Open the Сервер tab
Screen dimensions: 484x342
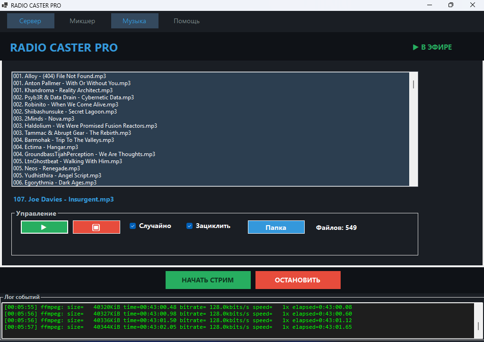coord(30,21)
